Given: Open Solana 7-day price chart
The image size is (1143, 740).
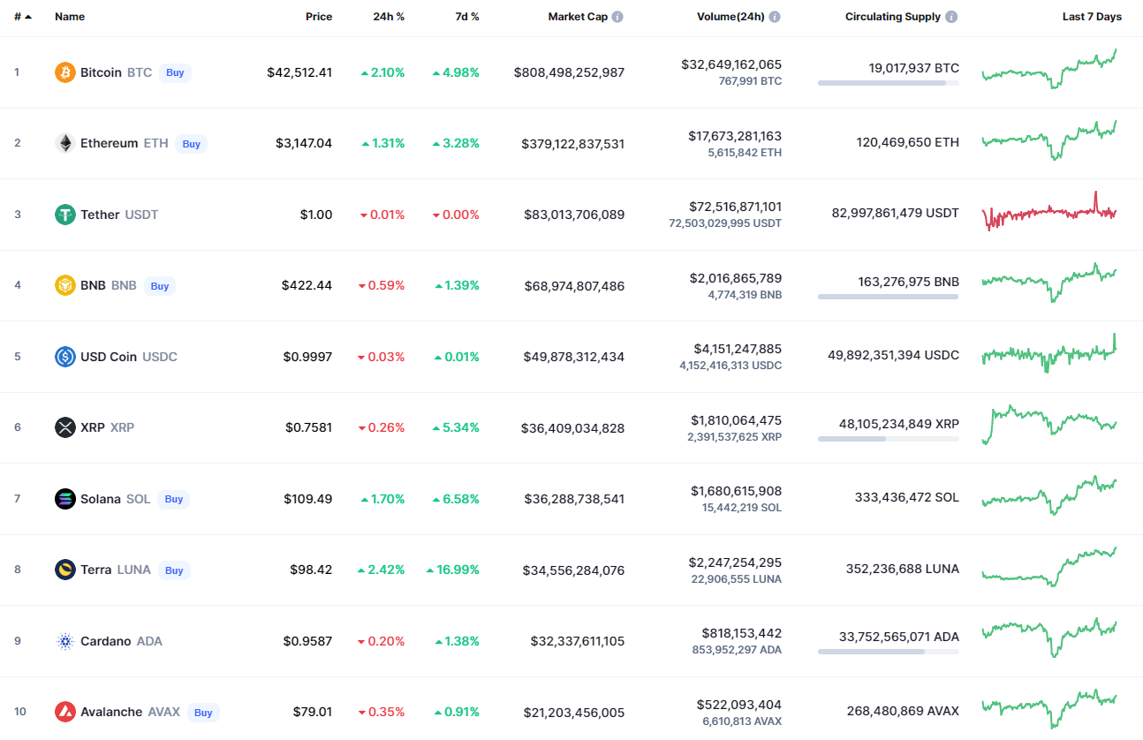Looking at the screenshot, I should pos(1049,495).
